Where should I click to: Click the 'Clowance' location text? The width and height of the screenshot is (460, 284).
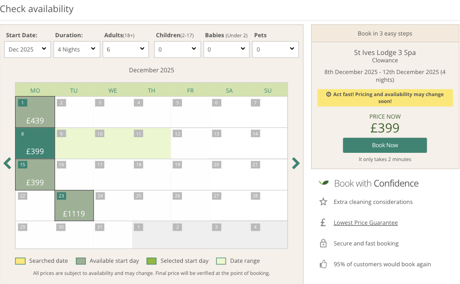coord(385,60)
